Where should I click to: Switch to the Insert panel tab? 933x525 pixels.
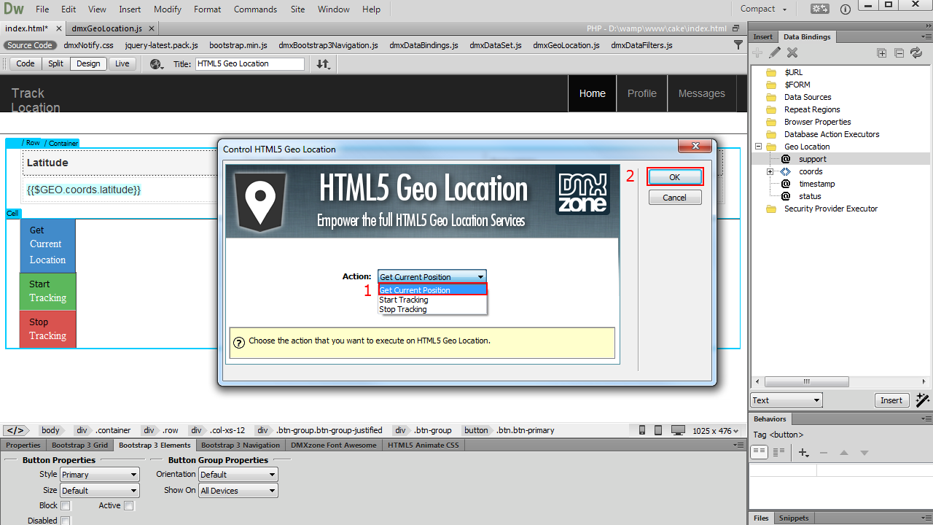763,36
